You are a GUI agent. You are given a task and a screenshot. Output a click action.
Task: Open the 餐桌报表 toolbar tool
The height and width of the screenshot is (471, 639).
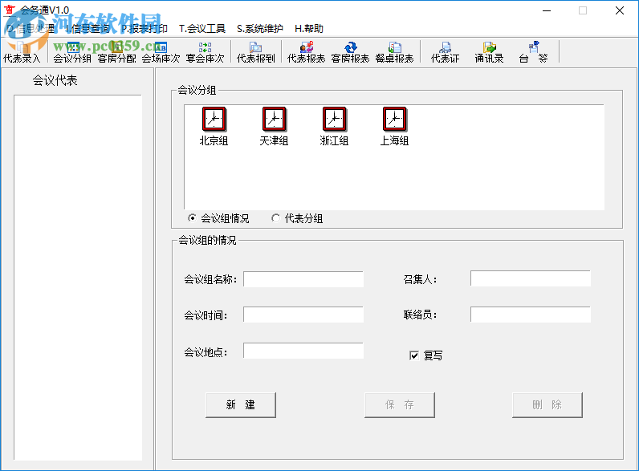394,51
